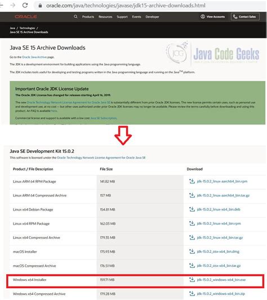Screen dimensions: 267x300
Task: Click download icon for linux-x64 deb
Action: point(192,209)
